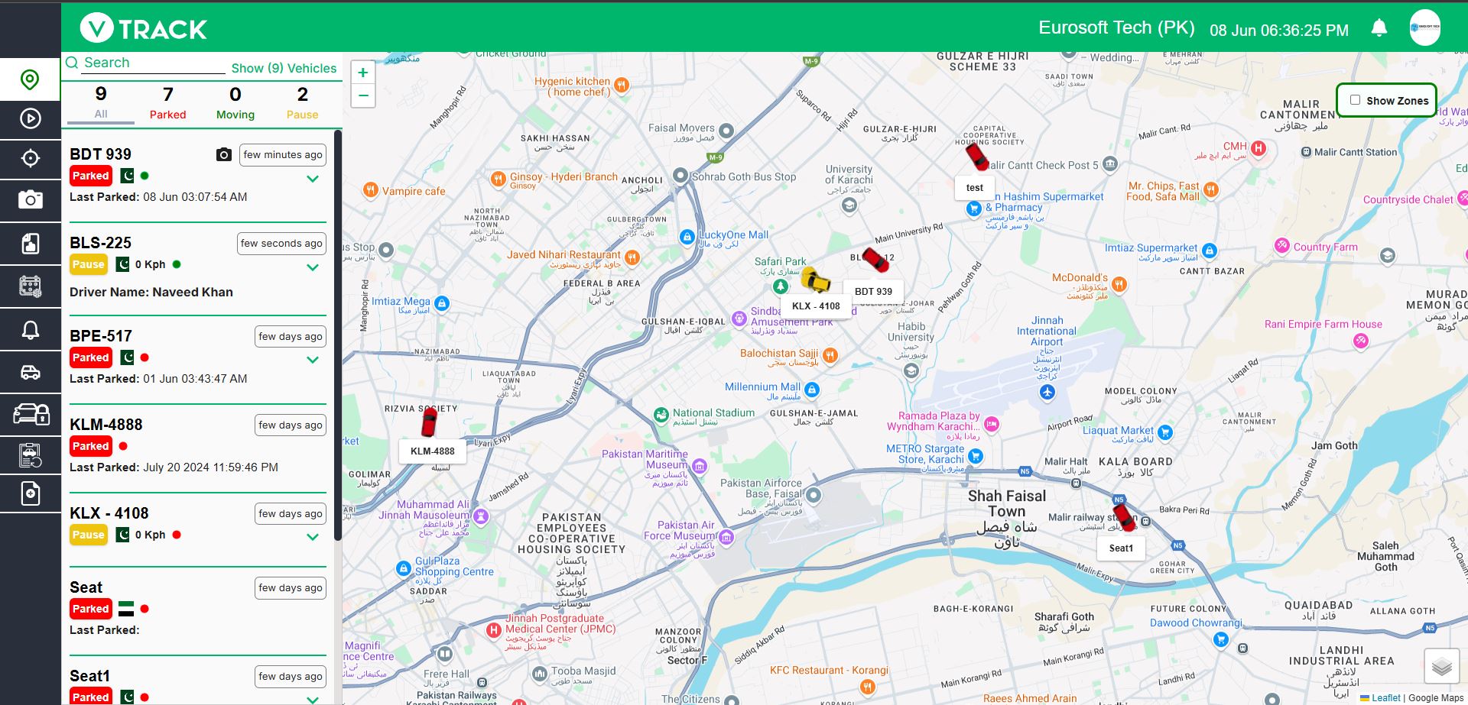Click Driver Name: Naveed Khan text
This screenshot has width=1468, height=705.
151,292
